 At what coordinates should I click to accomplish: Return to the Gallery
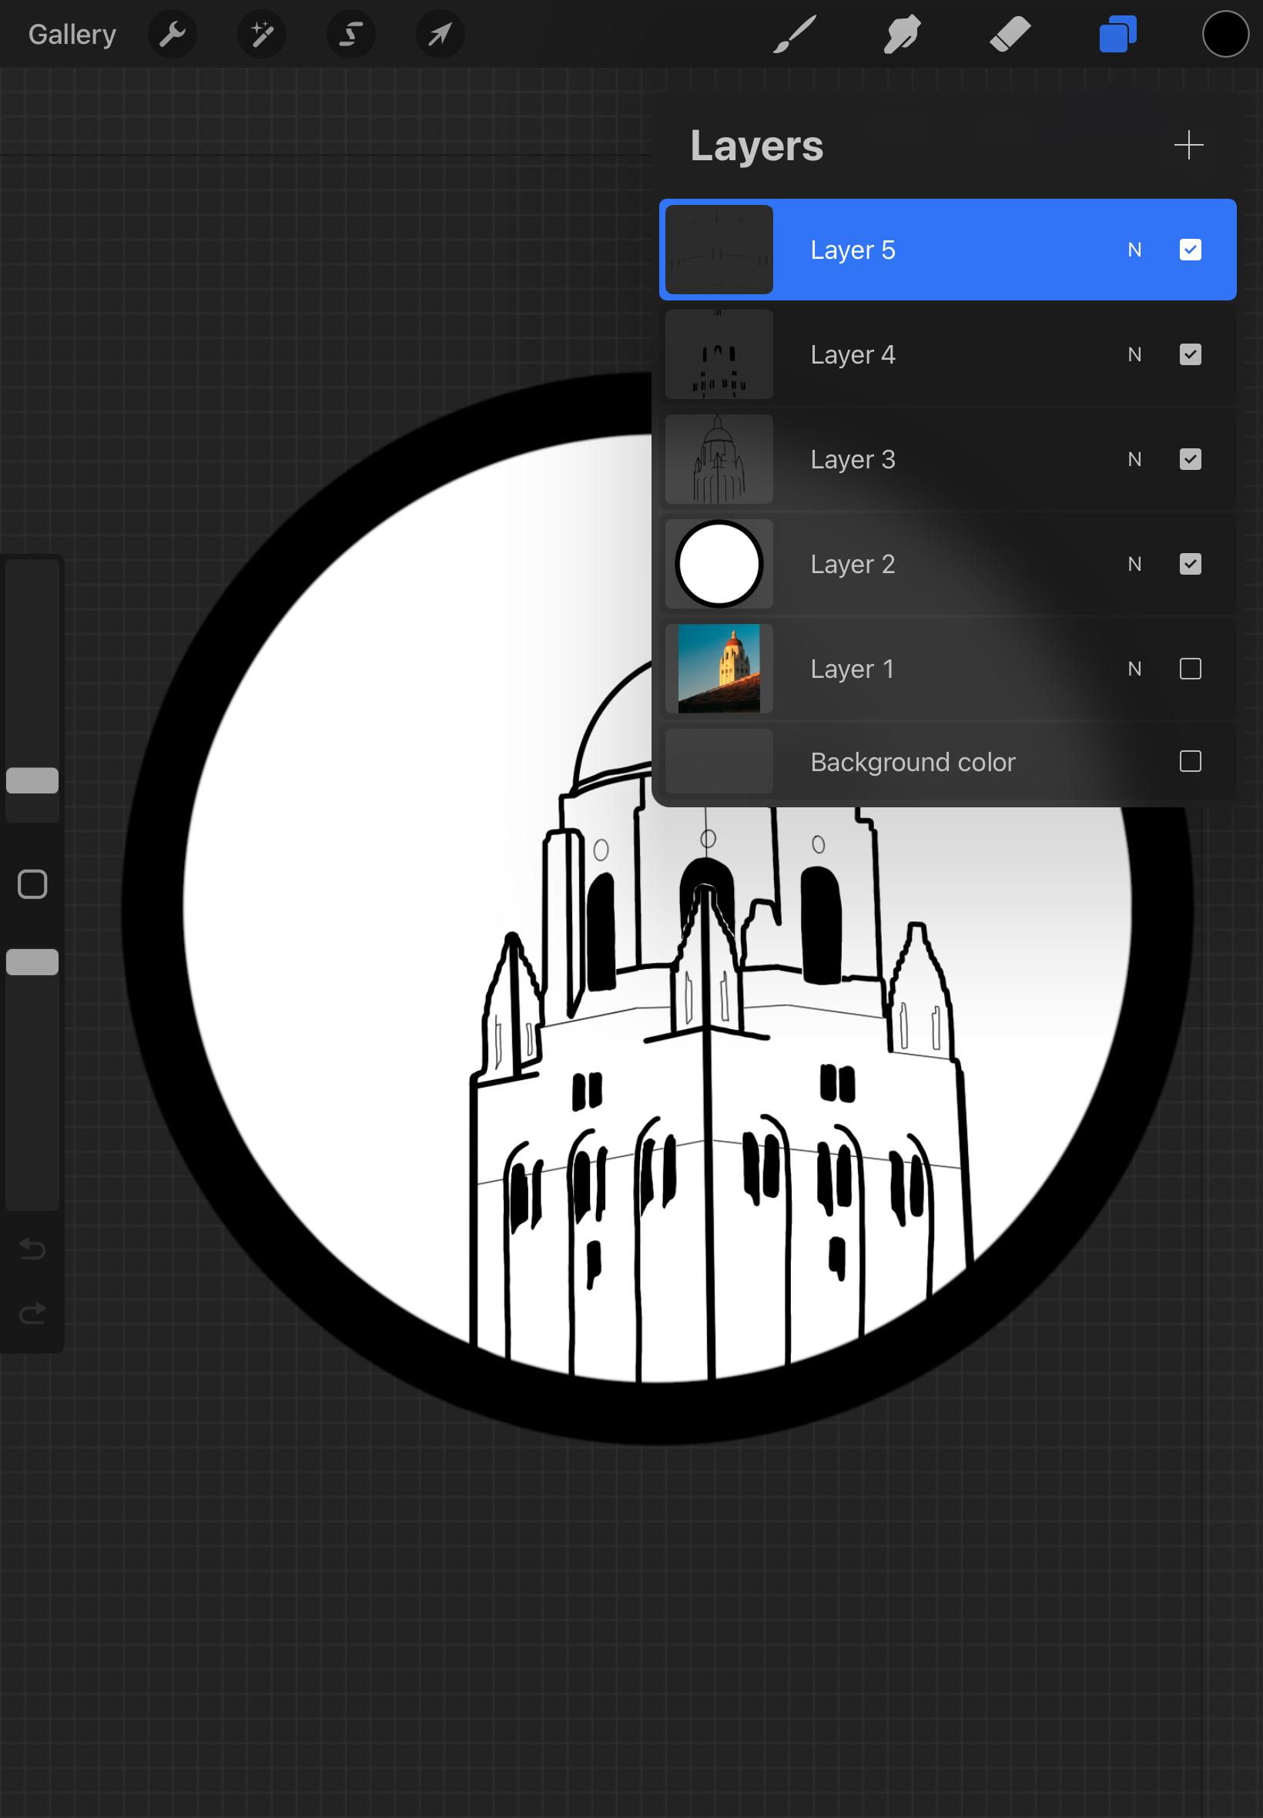(x=72, y=34)
